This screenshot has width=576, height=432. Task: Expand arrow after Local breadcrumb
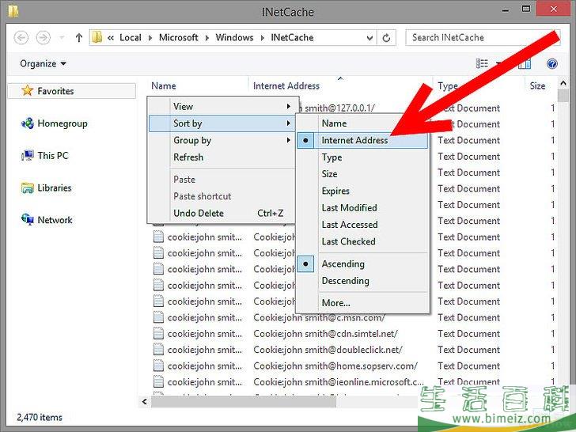[150, 37]
